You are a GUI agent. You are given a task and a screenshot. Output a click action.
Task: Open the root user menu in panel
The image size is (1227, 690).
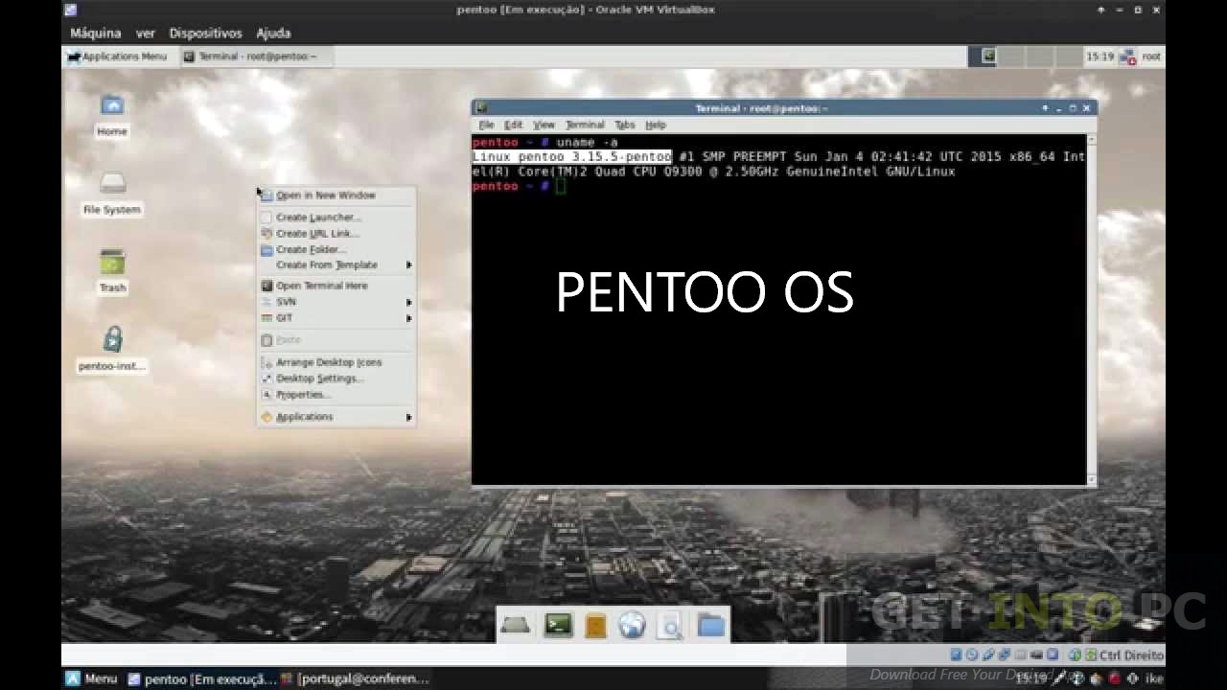pos(1151,57)
